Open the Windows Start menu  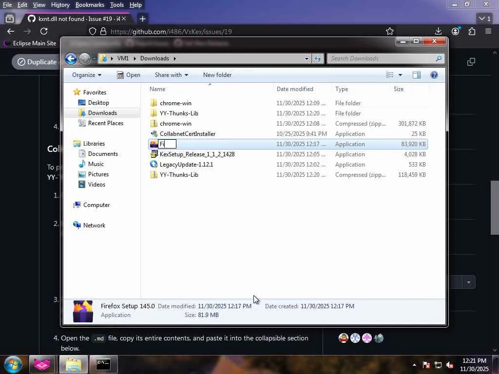pos(13,364)
